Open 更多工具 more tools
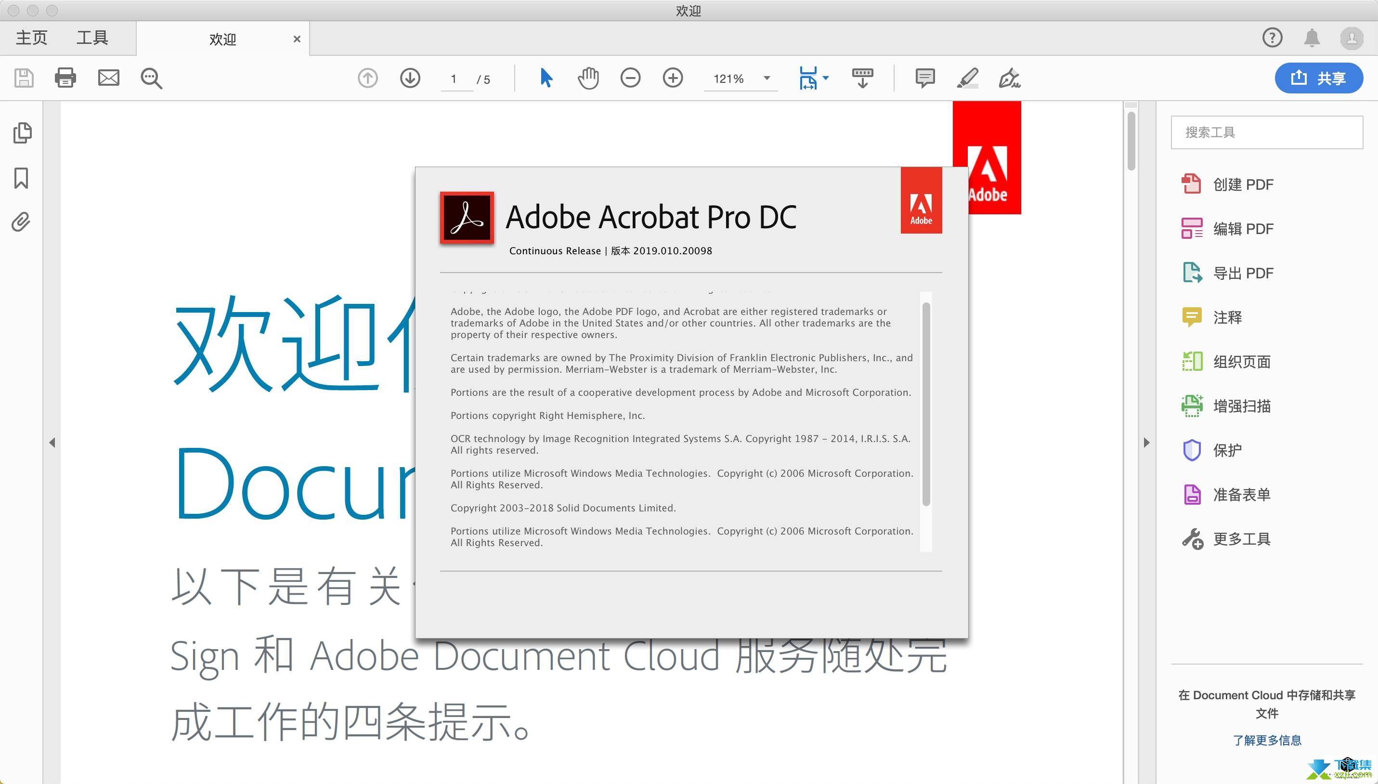Screen dimensions: 1378x784 [x=1226, y=538]
